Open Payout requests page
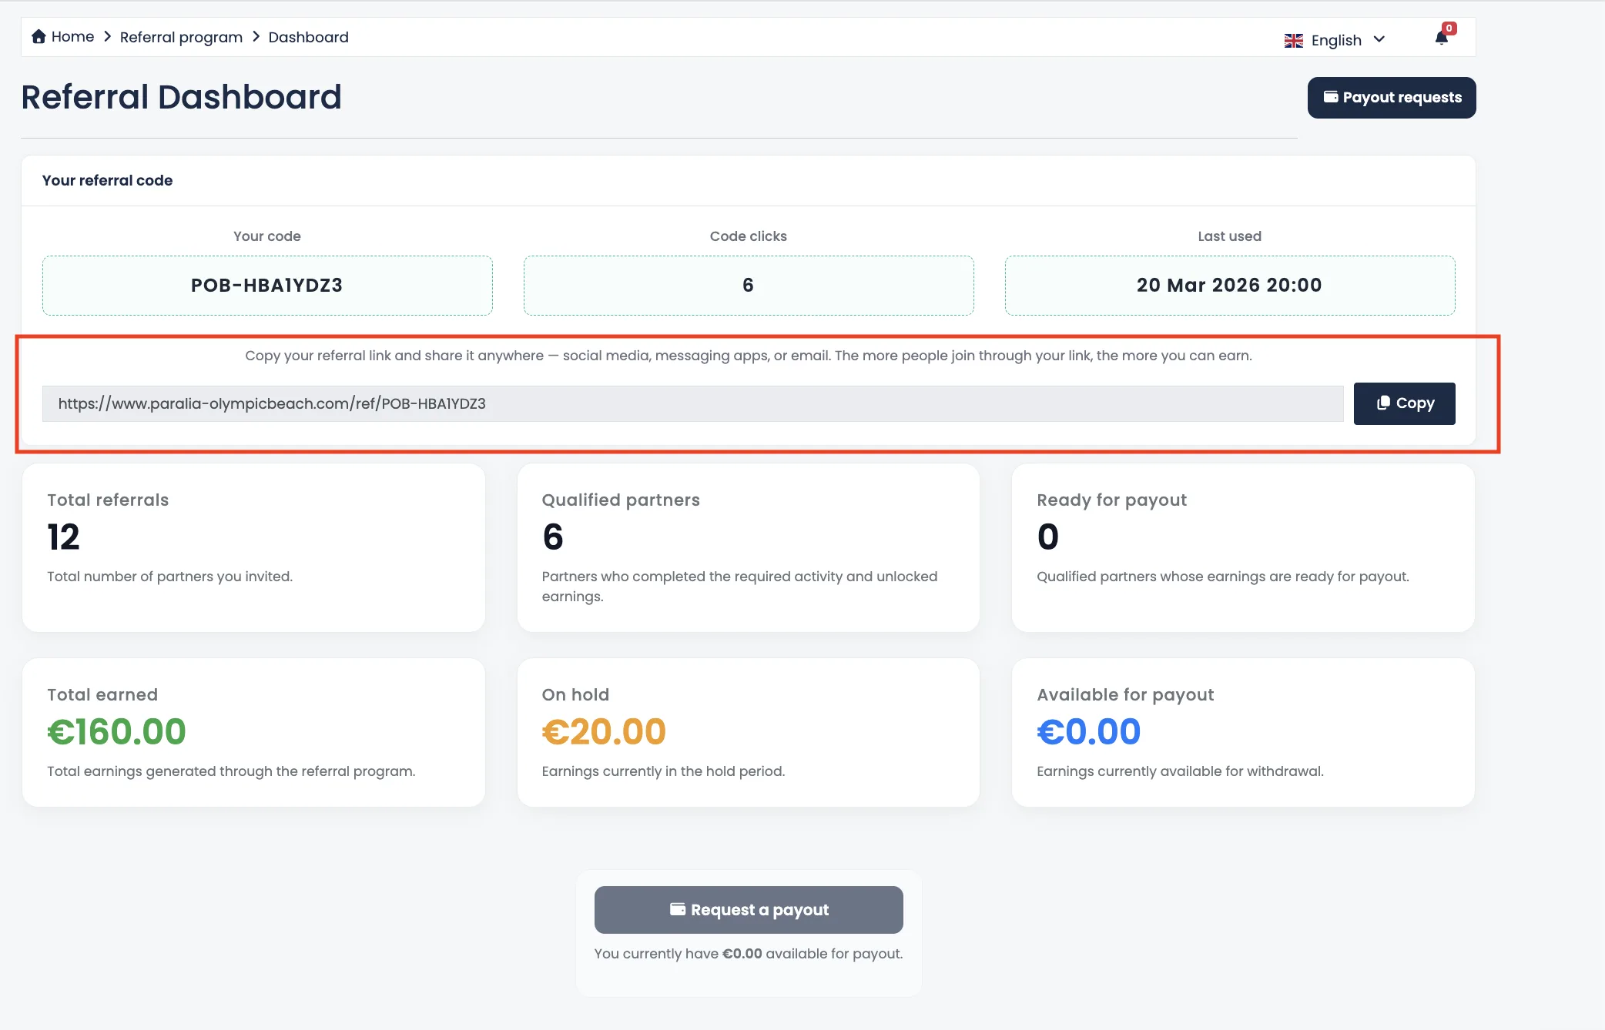The width and height of the screenshot is (1605, 1030). pos(1392,98)
